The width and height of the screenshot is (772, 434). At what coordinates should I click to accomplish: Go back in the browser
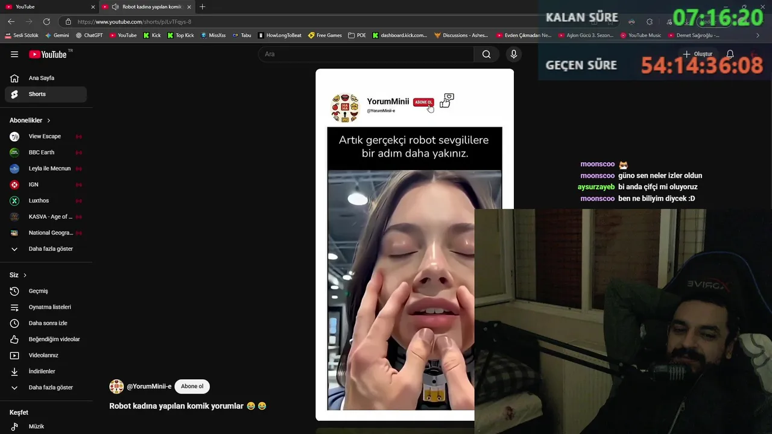[x=11, y=22]
